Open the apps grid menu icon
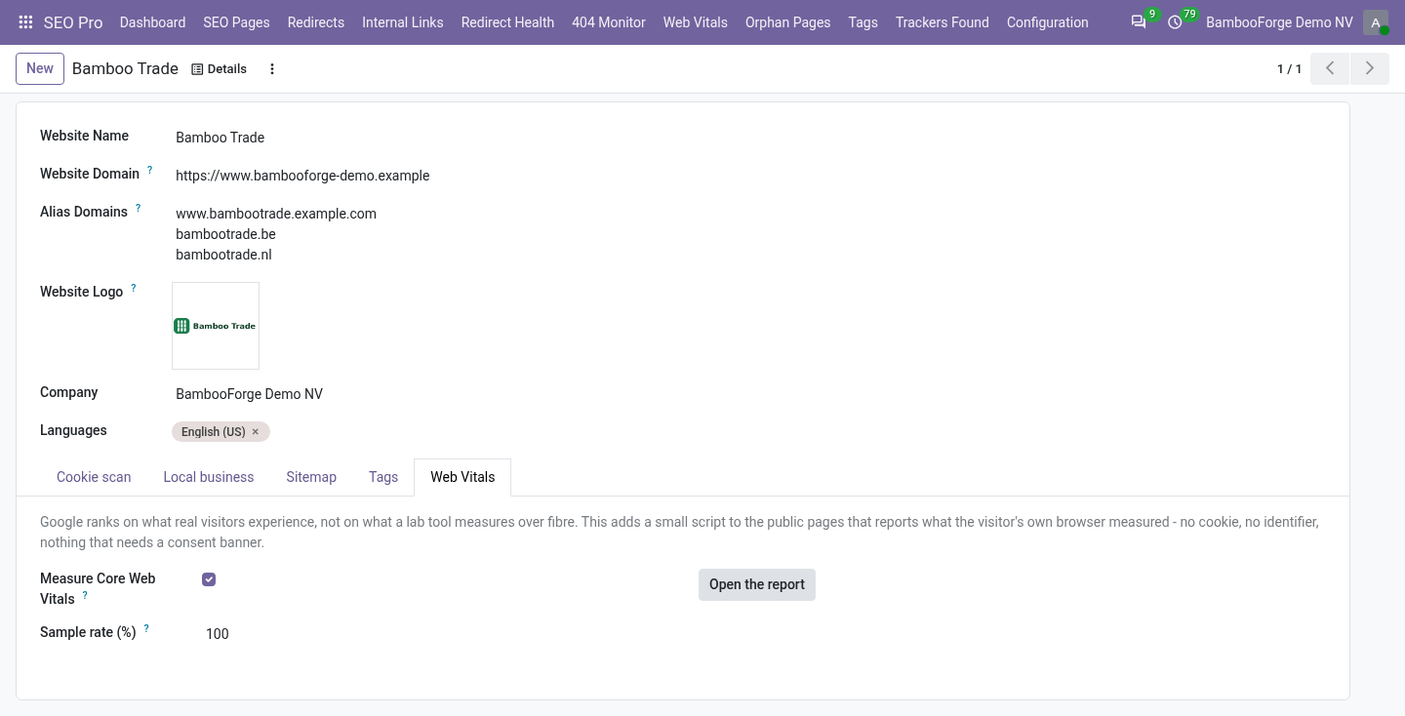Screen dimensions: 1405x716 click(26, 22)
